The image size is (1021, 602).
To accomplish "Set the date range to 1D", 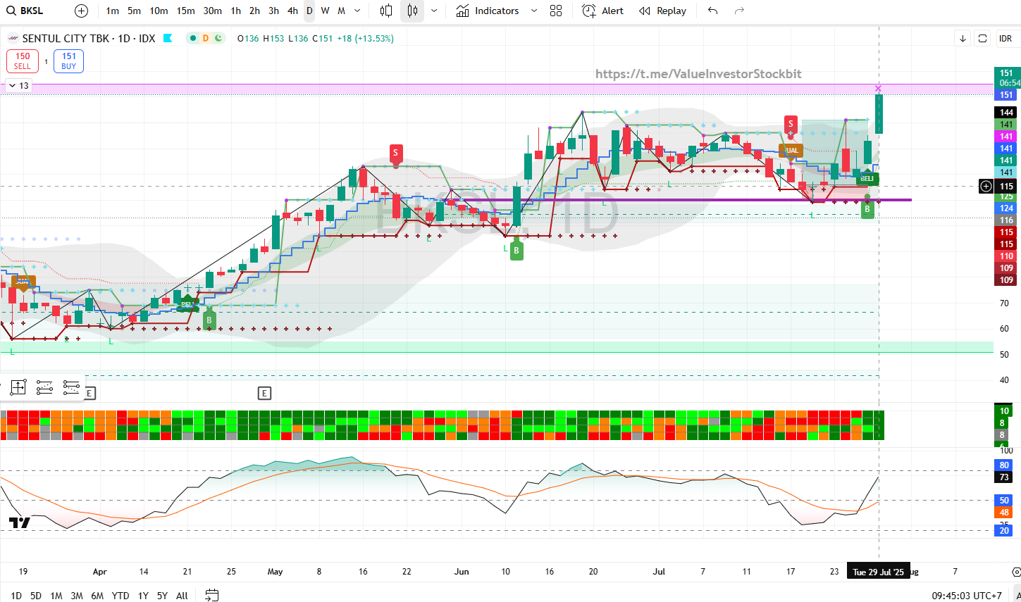I will click(x=16, y=596).
